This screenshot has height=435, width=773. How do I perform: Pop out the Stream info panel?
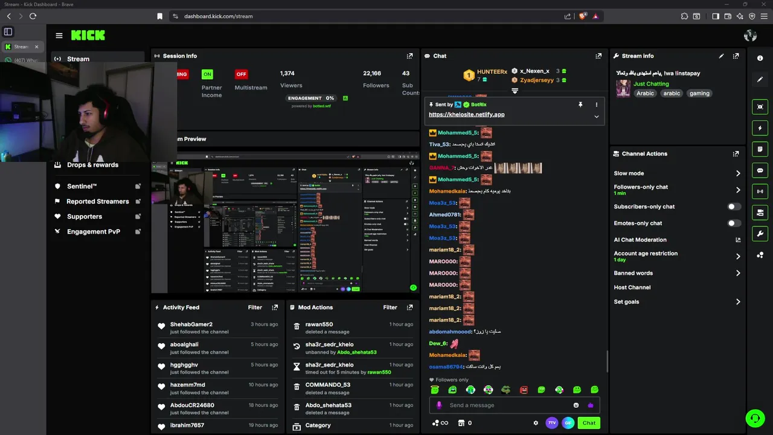click(x=736, y=56)
